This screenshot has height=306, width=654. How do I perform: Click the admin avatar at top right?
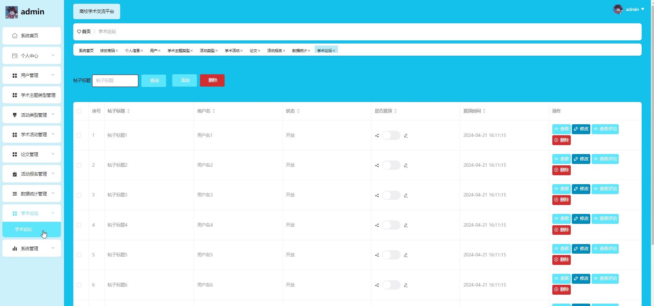[x=618, y=9]
